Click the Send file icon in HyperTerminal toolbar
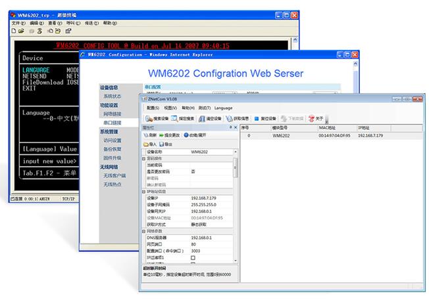 51,31
